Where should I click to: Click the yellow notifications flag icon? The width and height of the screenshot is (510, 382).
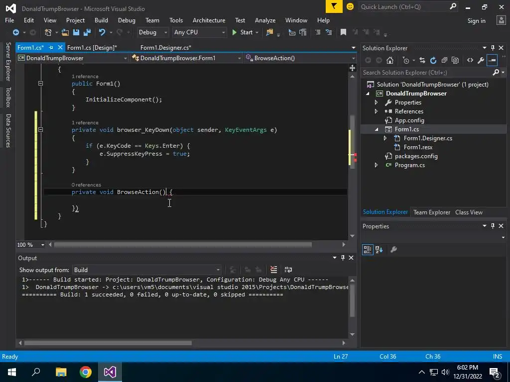(334, 6)
